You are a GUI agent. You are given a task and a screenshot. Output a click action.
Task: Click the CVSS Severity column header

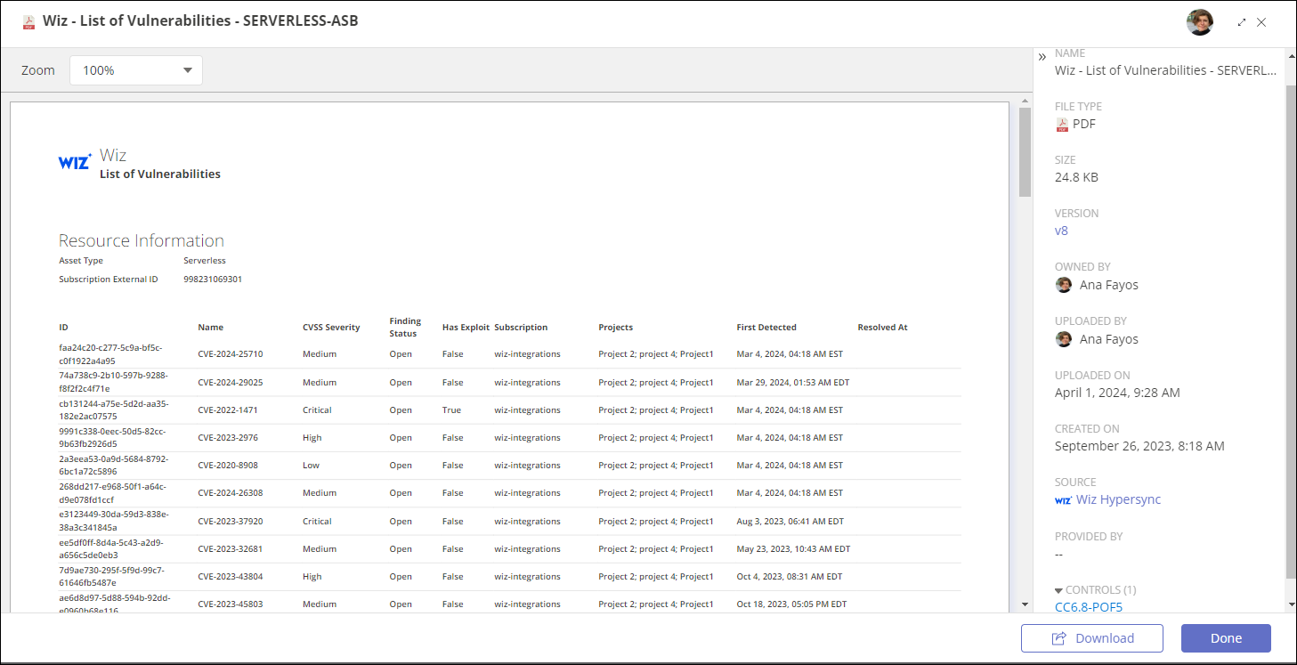click(331, 328)
